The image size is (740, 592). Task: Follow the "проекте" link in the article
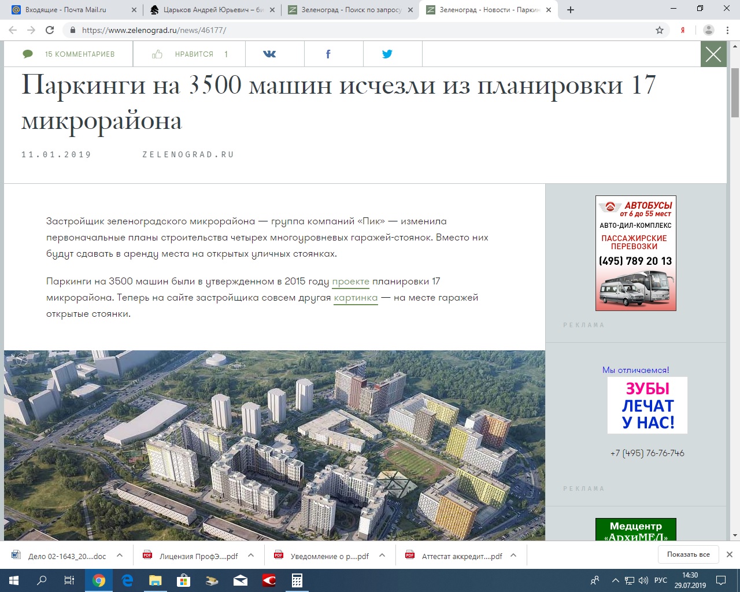(350, 282)
